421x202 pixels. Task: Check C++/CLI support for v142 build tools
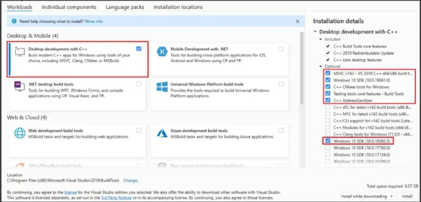coord(328,120)
